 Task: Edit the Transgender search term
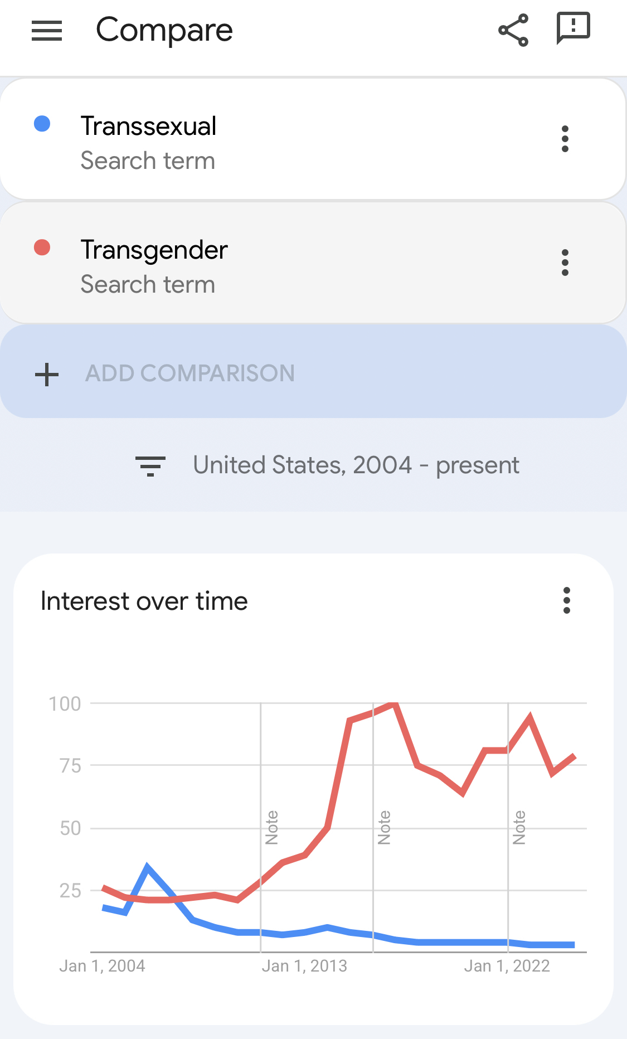(154, 250)
